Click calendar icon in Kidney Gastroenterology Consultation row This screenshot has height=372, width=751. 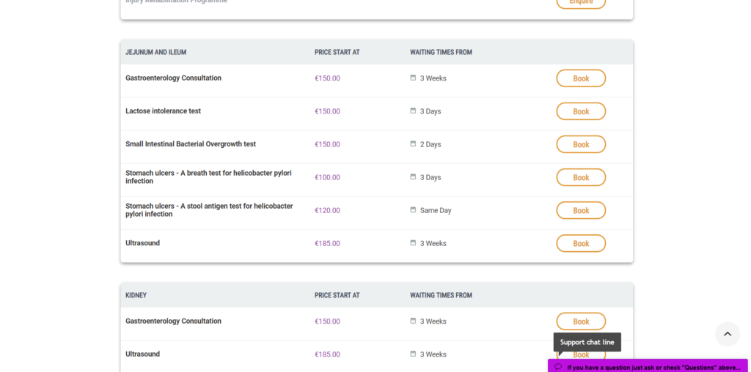click(x=413, y=320)
